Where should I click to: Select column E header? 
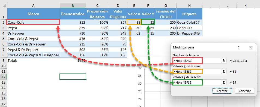134,6
